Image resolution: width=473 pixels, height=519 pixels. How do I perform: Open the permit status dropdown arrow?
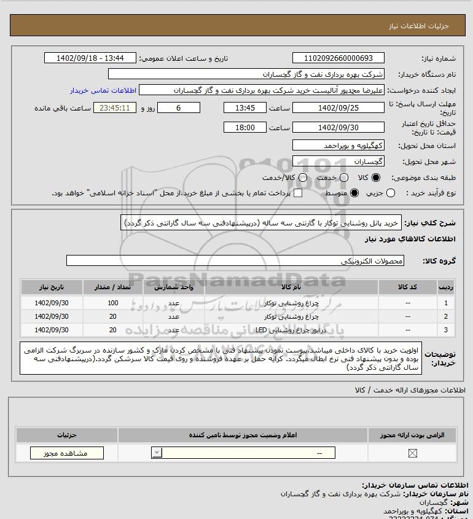[x=157, y=453]
